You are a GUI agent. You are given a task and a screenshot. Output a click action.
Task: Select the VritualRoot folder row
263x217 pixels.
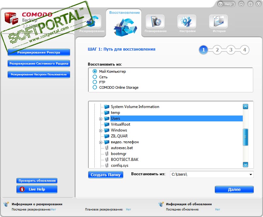click(120, 124)
